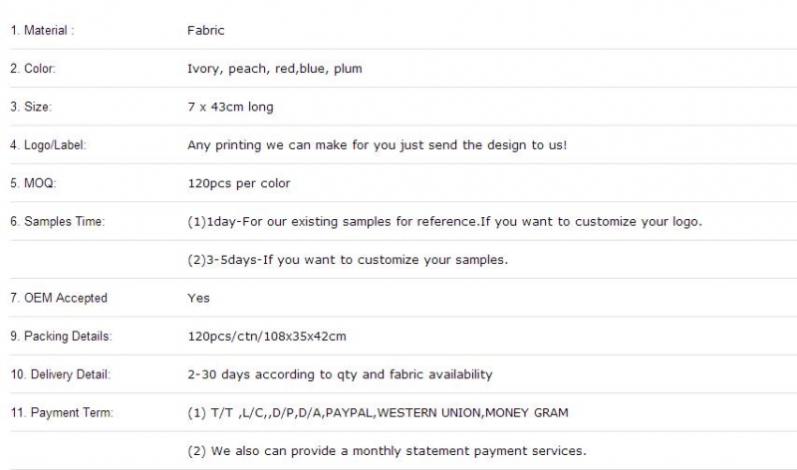Select the 'Any printing we can make' sentence
Image resolution: width=797 pixels, height=470 pixels.
[x=378, y=144]
